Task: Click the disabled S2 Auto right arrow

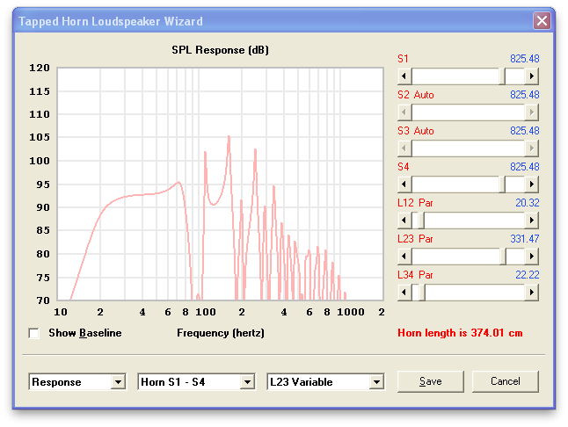Action: pyautogui.click(x=531, y=112)
